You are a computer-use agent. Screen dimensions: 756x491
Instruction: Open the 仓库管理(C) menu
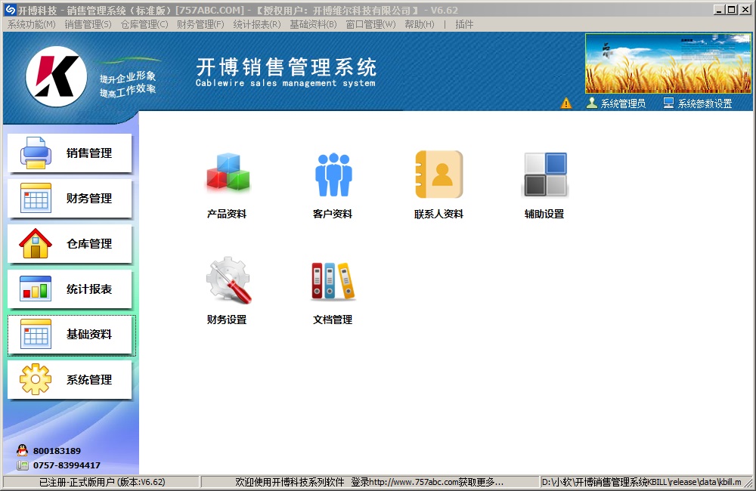[144, 24]
